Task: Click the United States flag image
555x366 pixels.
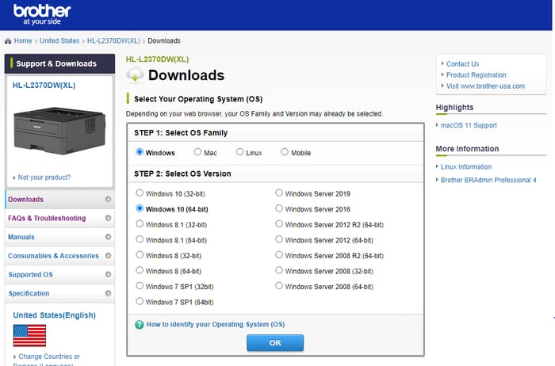Action: point(29,336)
